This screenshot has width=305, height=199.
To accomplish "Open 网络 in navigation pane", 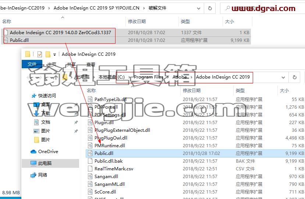I will point(42,175).
